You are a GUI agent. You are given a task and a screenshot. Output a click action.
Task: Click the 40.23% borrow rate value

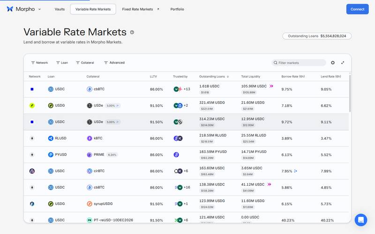[288, 220]
